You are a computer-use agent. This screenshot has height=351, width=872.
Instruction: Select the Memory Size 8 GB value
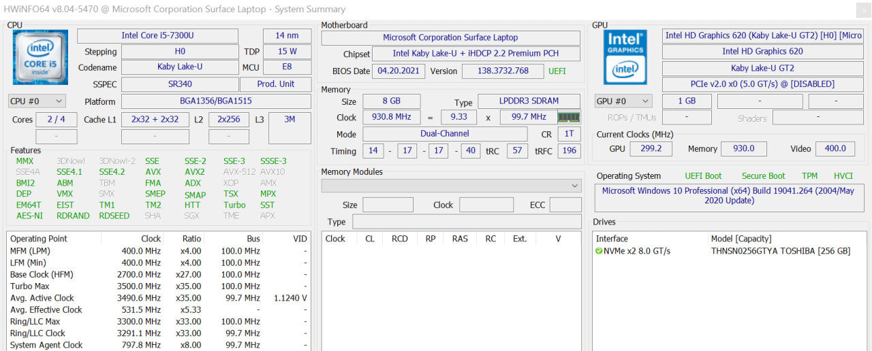coord(391,101)
